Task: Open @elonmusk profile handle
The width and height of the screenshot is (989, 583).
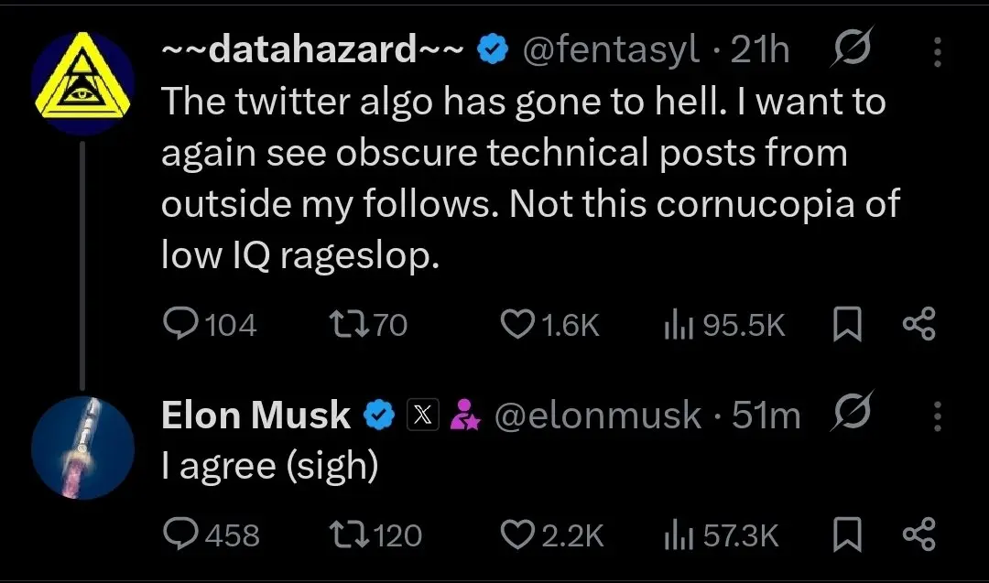Action: [598, 416]
